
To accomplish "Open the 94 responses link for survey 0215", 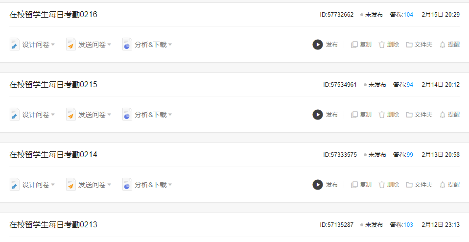I will [x=410, y=85].
